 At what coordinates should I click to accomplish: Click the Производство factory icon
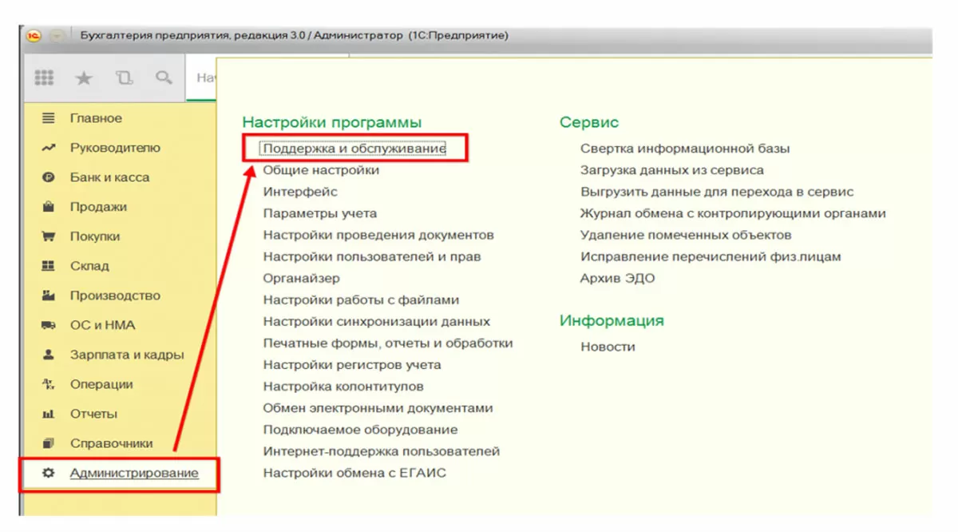49,296
